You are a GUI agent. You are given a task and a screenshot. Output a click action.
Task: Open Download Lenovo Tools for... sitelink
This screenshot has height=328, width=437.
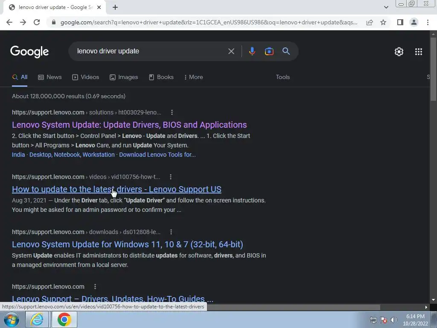click(157, 155)
